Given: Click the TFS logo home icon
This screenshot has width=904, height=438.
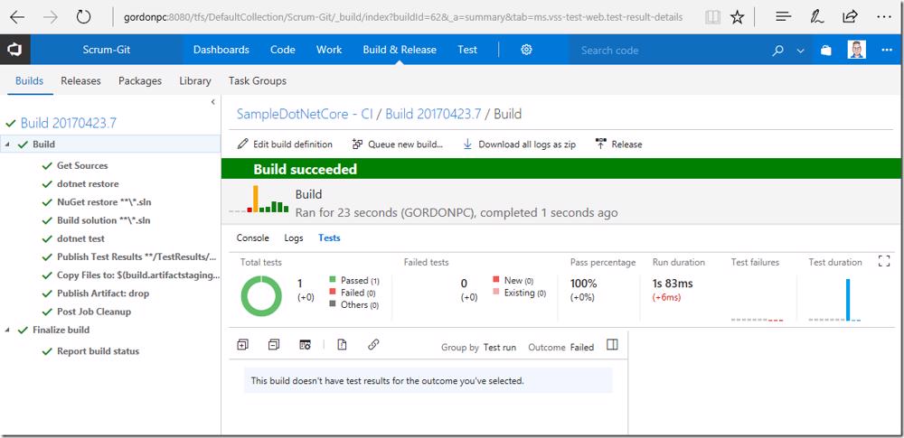Looking at the screenshot, I should tap(15, 51).
